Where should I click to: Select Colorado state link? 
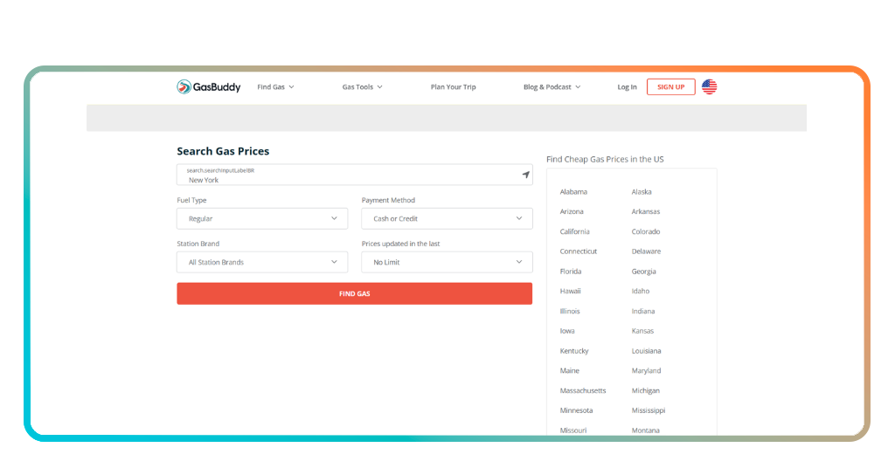click(646, 231)
